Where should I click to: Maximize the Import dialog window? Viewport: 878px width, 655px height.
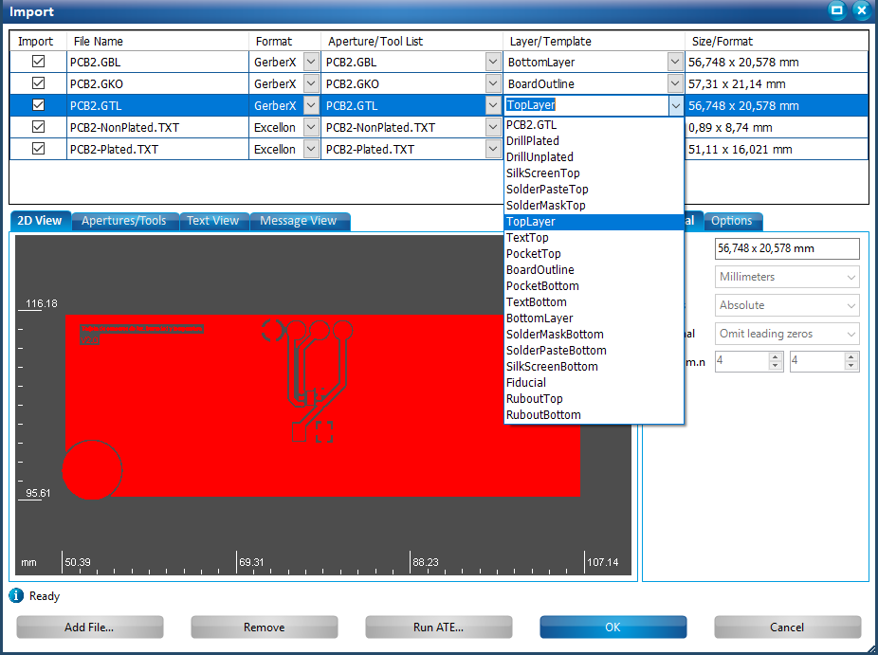click(x=837, y=10)
